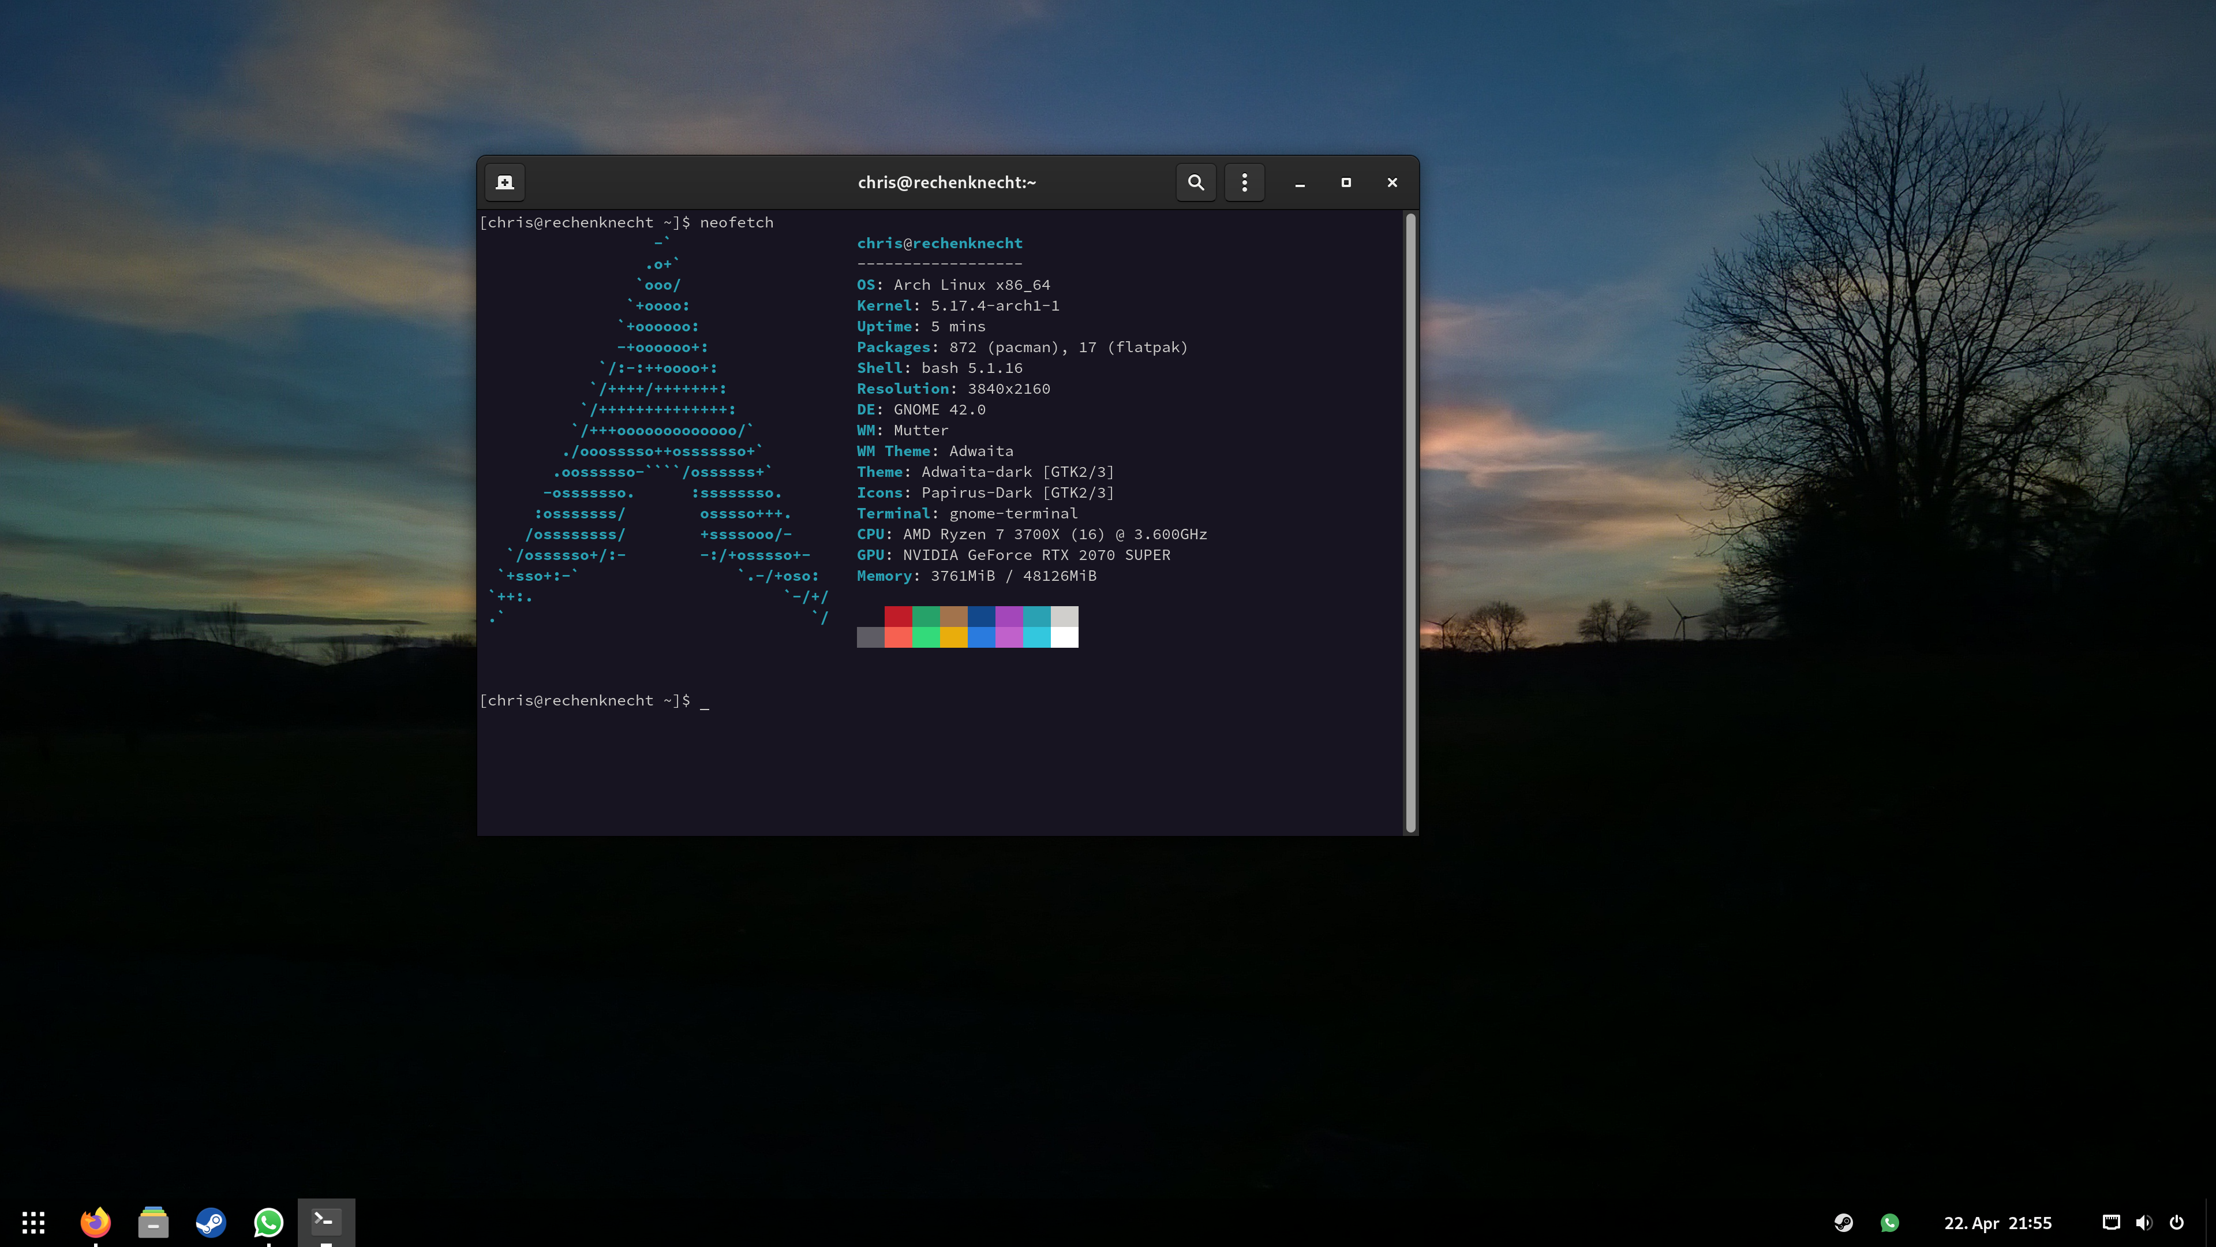
Task: Open the Files app in dock
Action: [153, 1222]
